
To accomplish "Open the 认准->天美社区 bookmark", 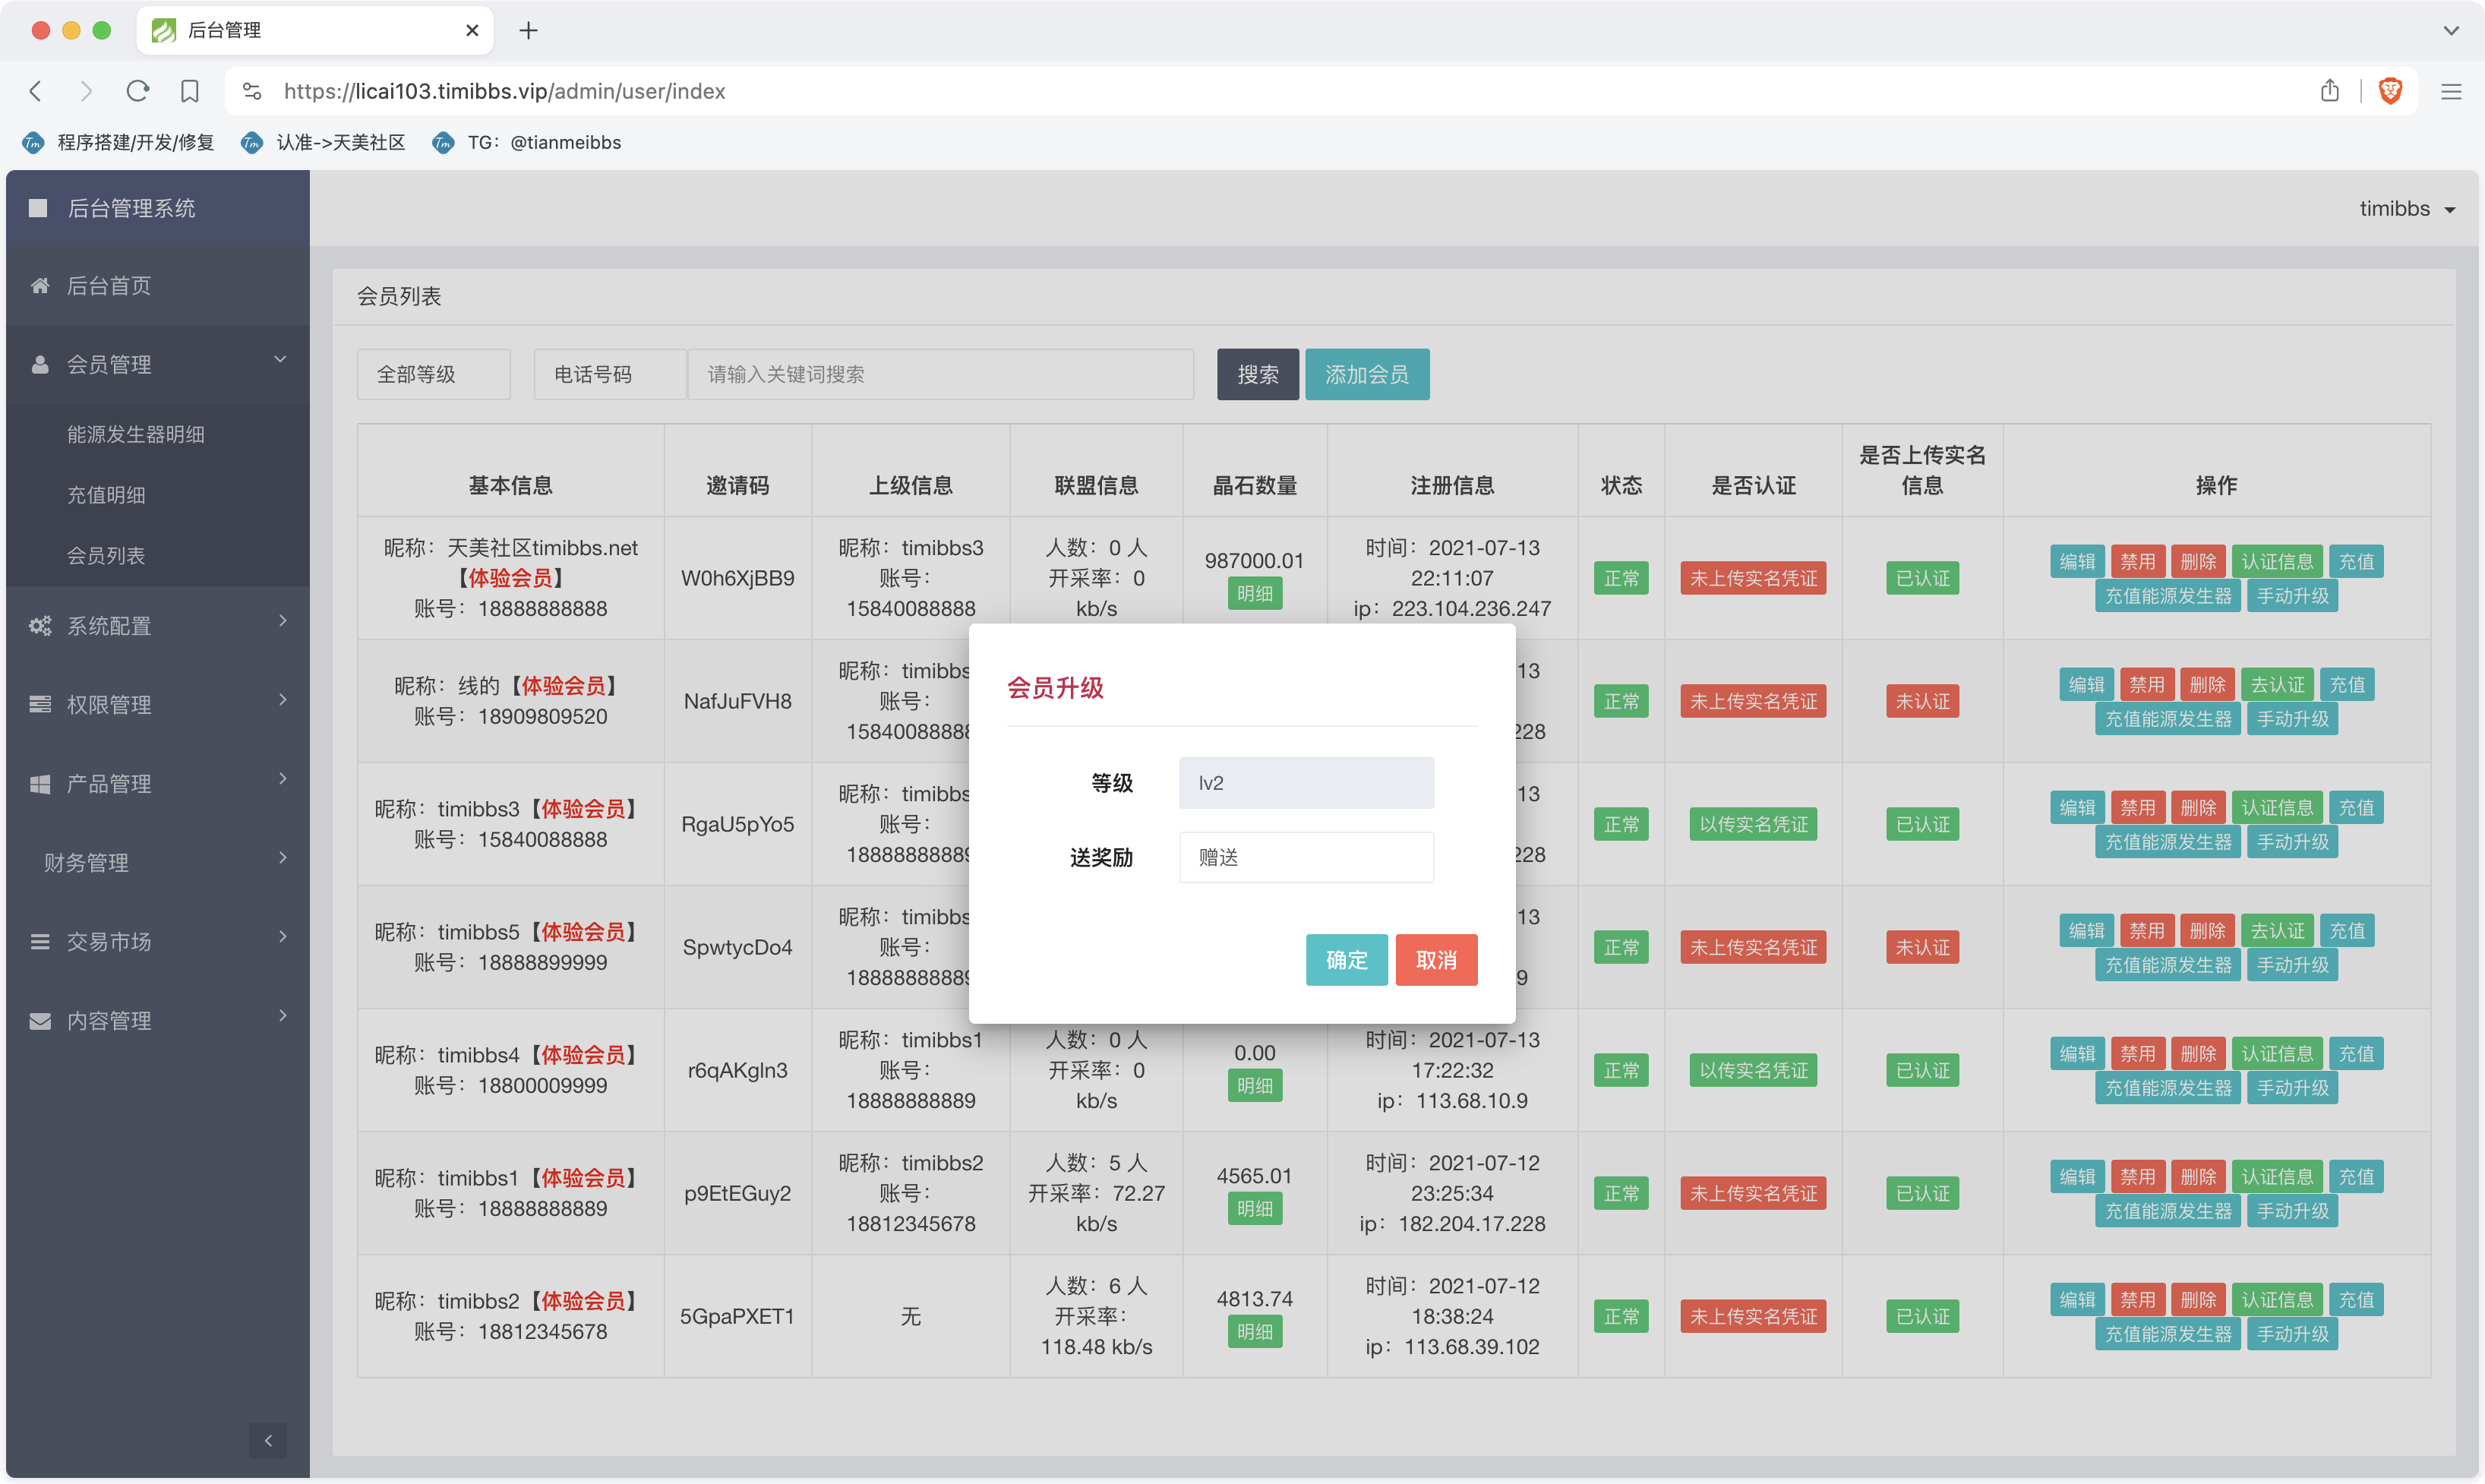I will pyautogui.click(x=323, y=143).
